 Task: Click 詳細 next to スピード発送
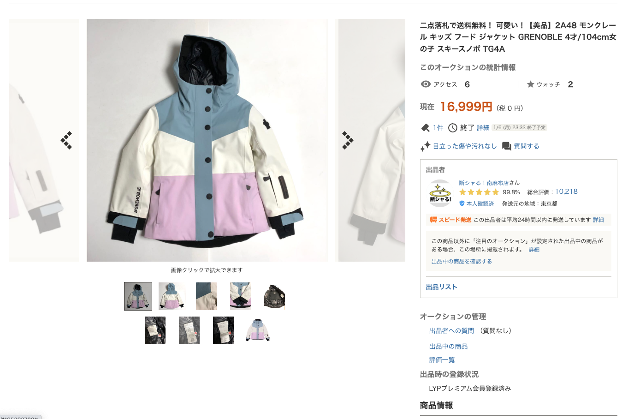point(598,220)
